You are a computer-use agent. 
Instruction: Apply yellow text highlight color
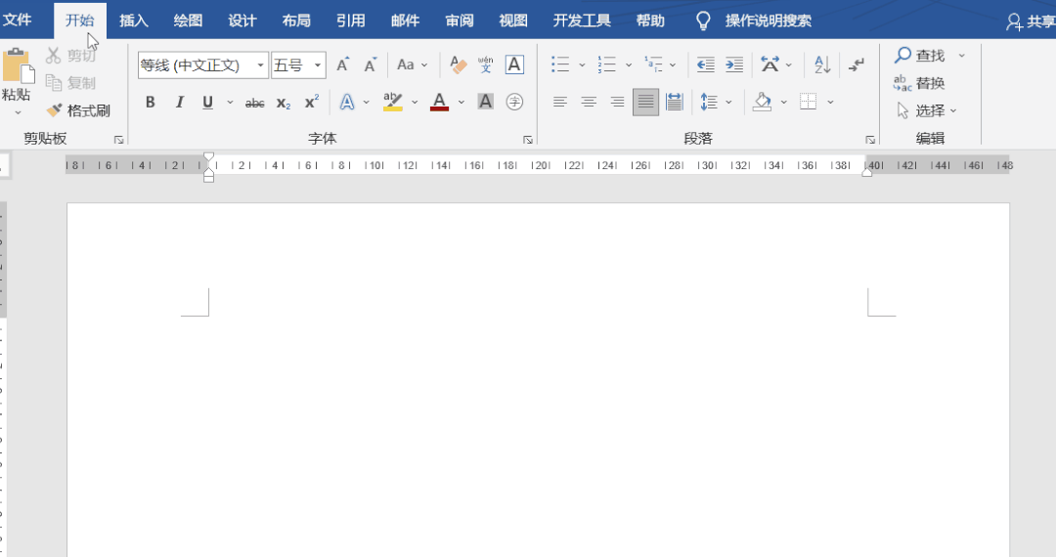pos(393,102)
